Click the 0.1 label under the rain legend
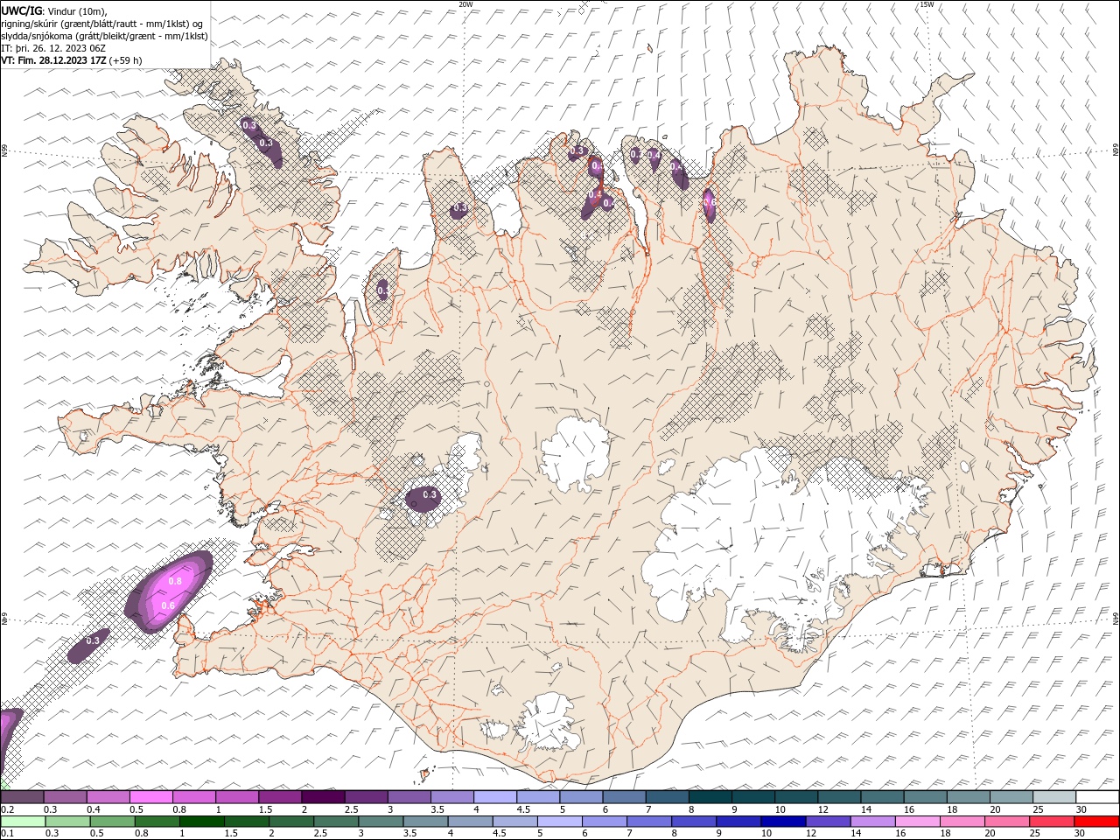This screenshot has width=1120, height=840. (7, 834)
